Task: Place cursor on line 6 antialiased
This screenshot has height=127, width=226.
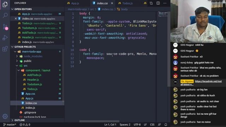Action: click(136, 34)
